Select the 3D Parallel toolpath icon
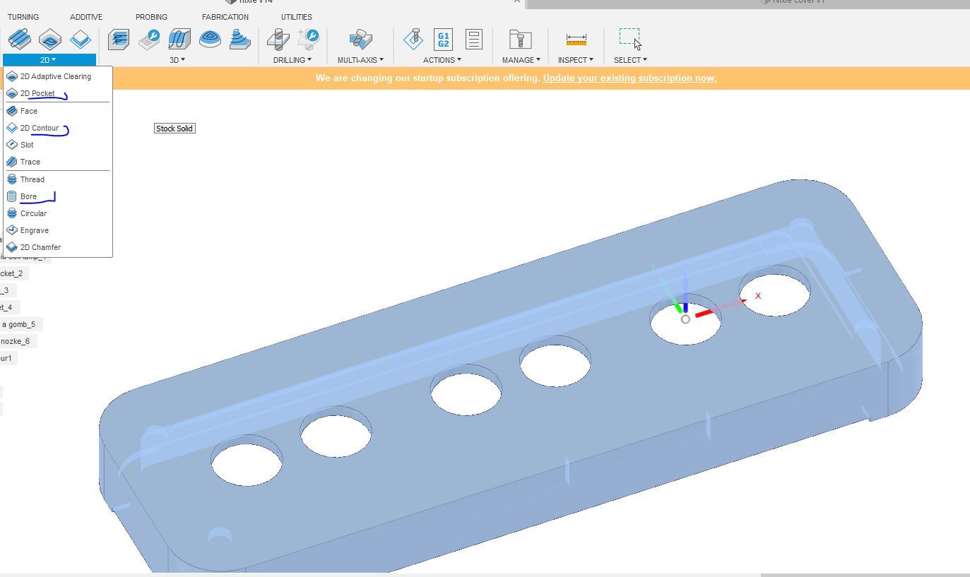970x577 pixels. [179, 39]
